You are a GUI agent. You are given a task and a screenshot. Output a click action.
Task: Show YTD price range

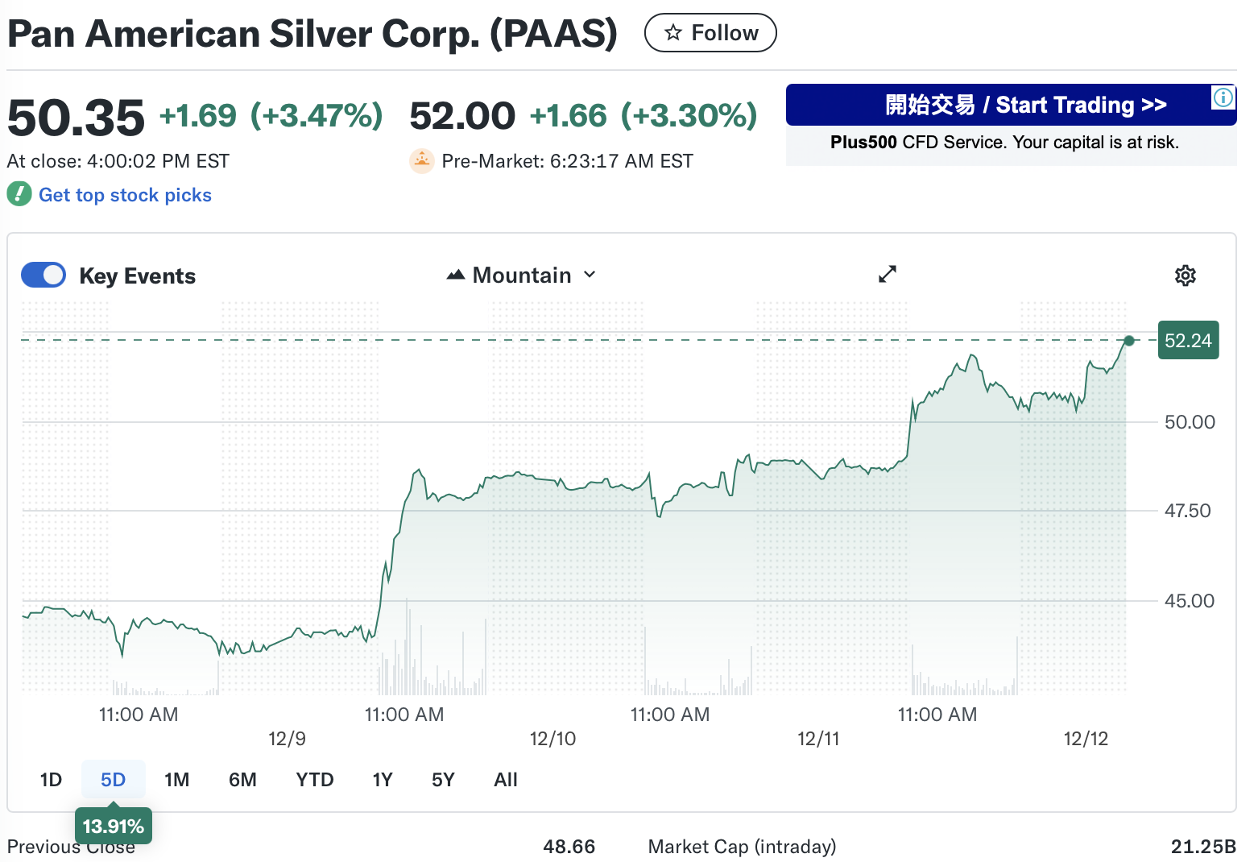pyautogui.click(x=314, y=780)
